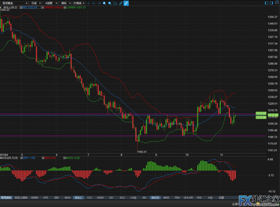Image resolution: width=280 pixels, height=207 pixels.
Task: Open the 价格线 price line dropdown
Action: point(79,3)
